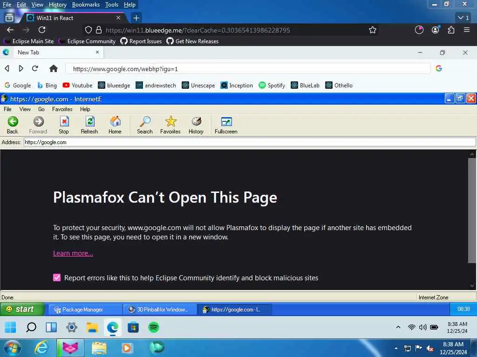477x357 pixels.
Task: Open a new Firefox tab with plus
Action: (x=136, y=18)
